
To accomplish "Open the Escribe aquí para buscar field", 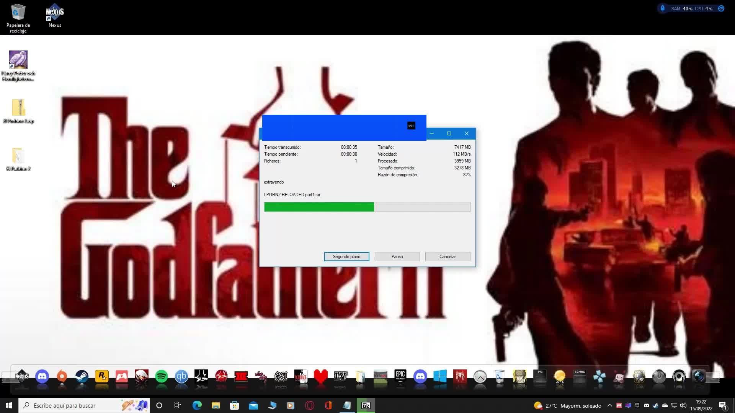I will click(x=77, y=405).
